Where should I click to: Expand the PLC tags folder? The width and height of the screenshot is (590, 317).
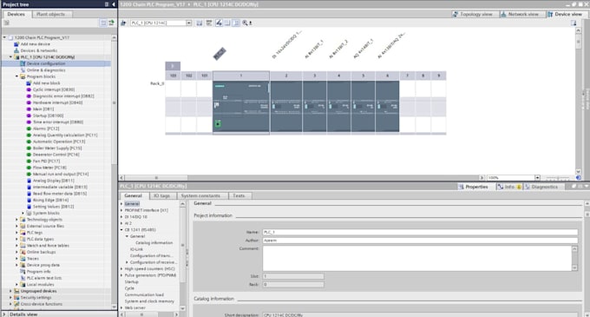[x=17, y=233]
